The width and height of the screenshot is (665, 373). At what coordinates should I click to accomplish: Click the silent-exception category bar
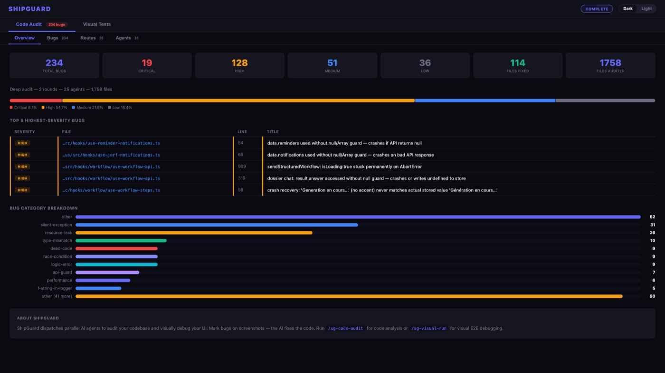pos(217,225)
